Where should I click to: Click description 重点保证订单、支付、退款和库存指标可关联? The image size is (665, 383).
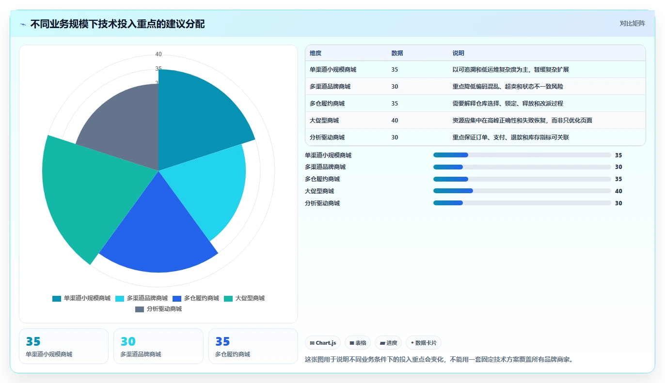tap(511, 138)
